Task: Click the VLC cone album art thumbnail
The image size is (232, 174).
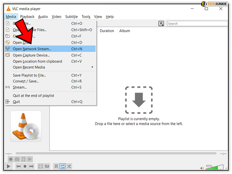Action: (26, 126)
